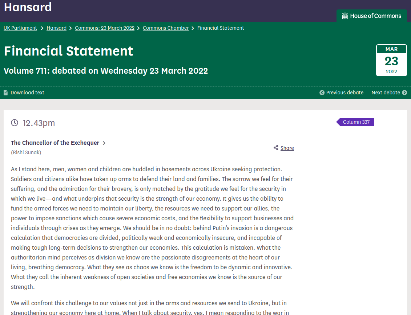411x315 pixels.
Task: Open The Chancellor of the Exchequer member link
Action: 55,143
